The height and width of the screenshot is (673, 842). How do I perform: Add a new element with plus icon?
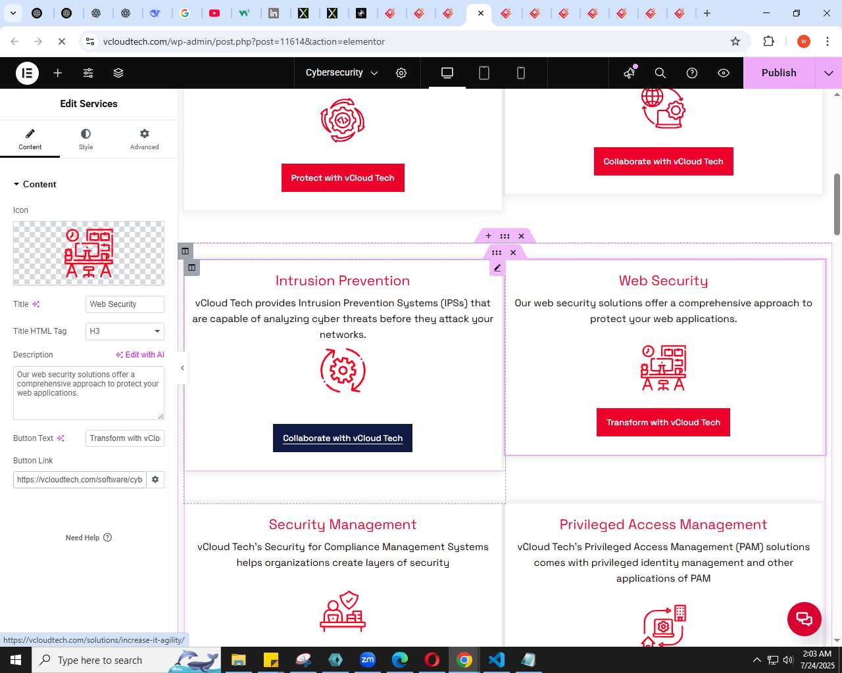tap(58, 73)
